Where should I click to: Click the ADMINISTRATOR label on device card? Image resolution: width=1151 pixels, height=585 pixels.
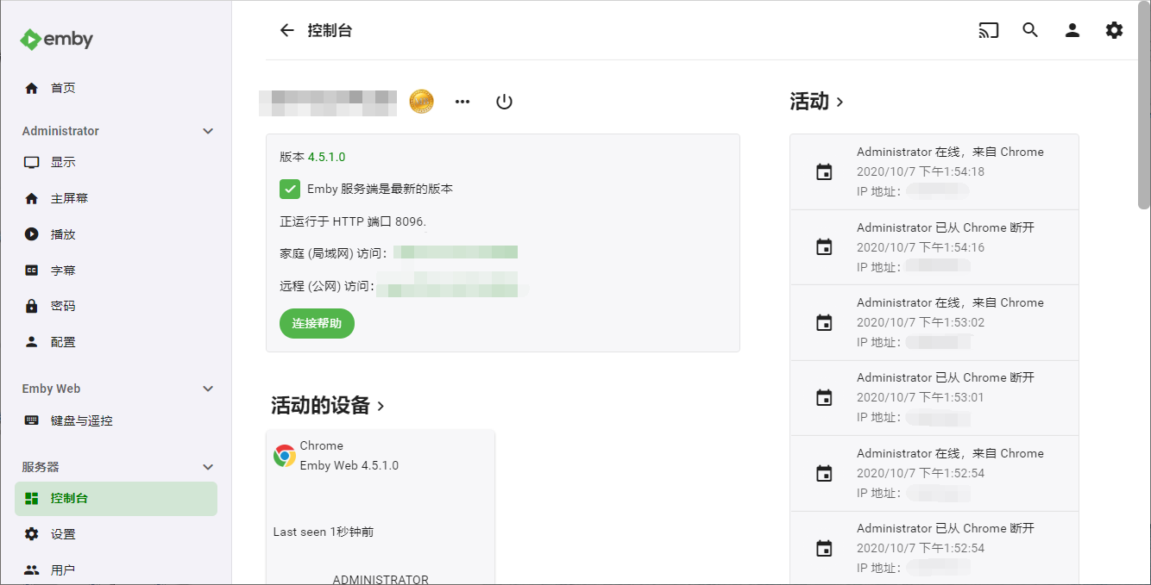coord(381,579)
